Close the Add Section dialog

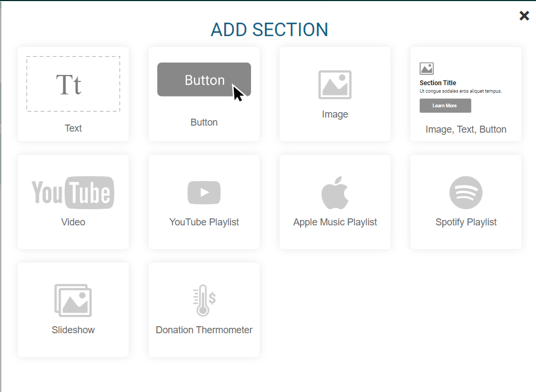(524, 16)
